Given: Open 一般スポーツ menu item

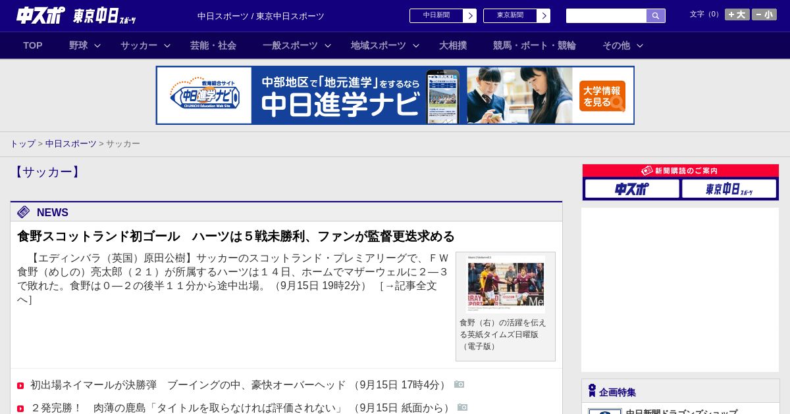Looking at the screenshot, I should click(x=290, y=45).
